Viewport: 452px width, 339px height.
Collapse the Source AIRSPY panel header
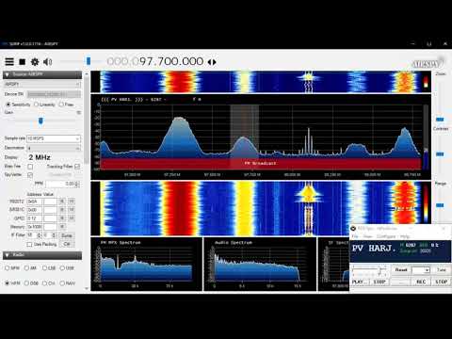point(42,74)
